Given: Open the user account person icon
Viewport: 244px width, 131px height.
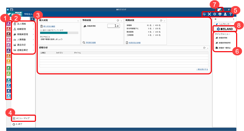Looking at the screenshot, I should pos(225,14).
